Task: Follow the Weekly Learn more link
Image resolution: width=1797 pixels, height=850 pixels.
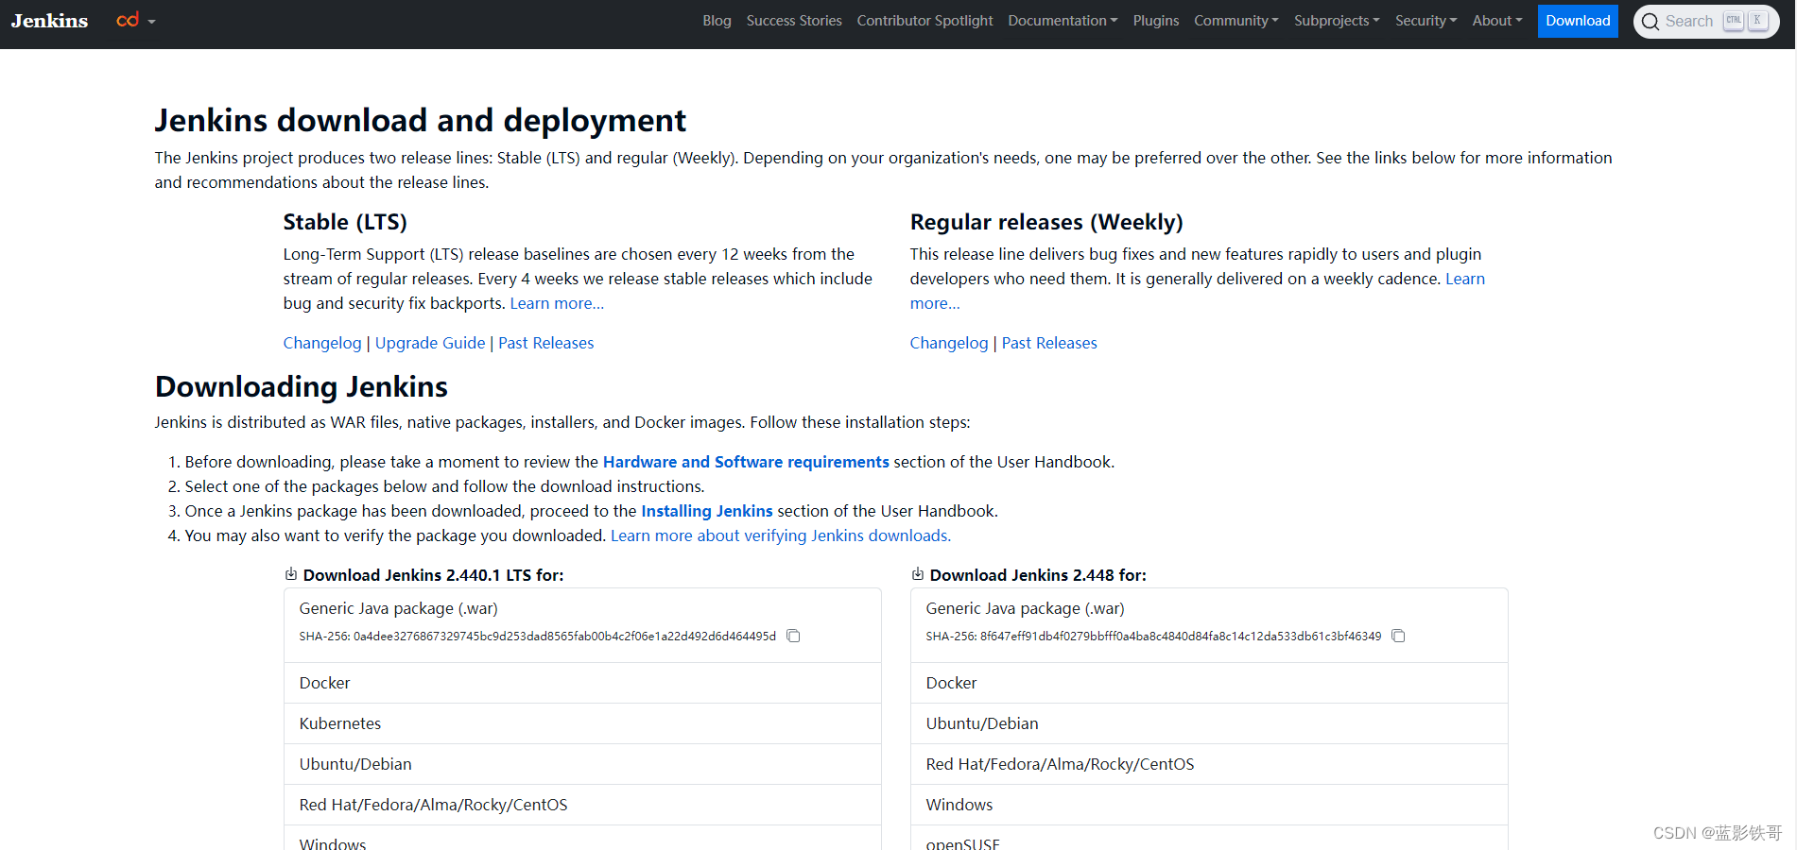Action: pos(1464,279)
